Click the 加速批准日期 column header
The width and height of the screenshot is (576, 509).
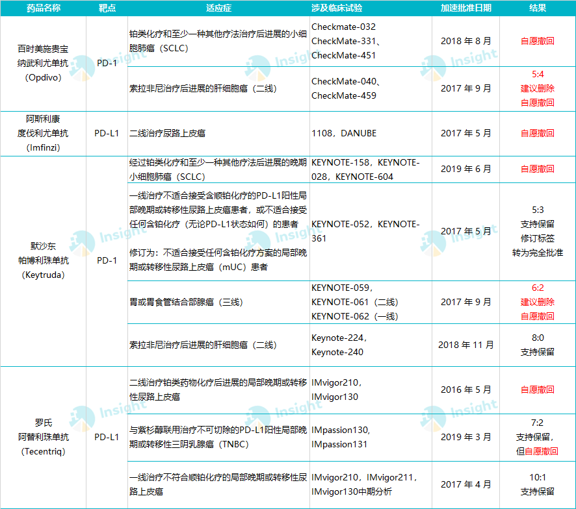(465, 8)
